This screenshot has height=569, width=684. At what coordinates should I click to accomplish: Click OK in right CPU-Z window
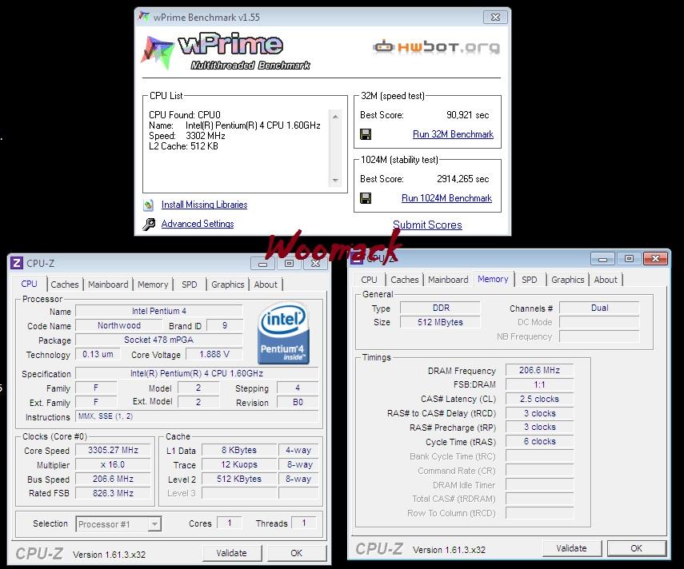point(637,548)
